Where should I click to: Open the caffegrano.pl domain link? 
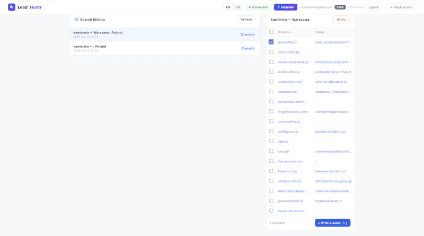[x=288, y=132]
